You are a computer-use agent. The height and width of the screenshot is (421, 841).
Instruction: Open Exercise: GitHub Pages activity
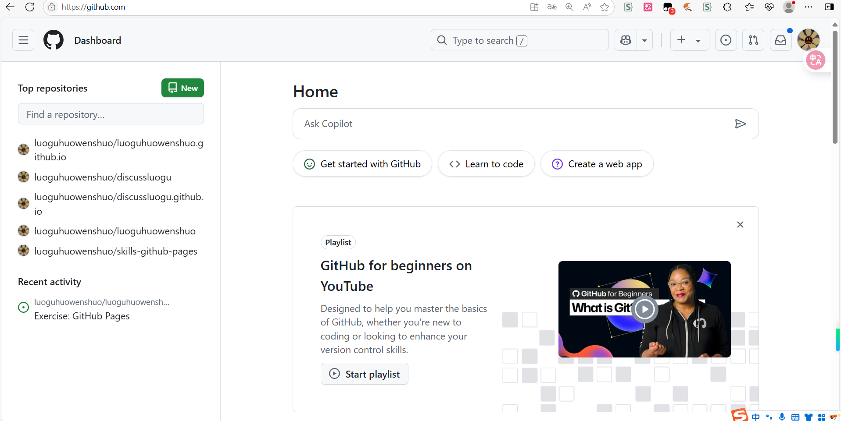pos(82,316)
